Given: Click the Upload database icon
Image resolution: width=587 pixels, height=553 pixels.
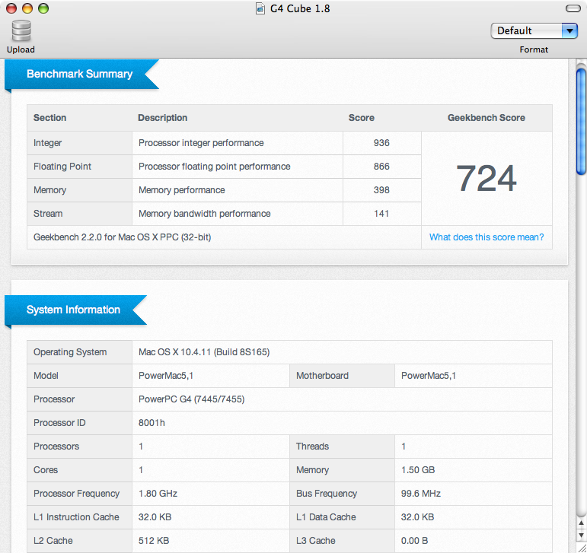Looking at the screenshot, I should pyautogui.click(x=21, y=30).
